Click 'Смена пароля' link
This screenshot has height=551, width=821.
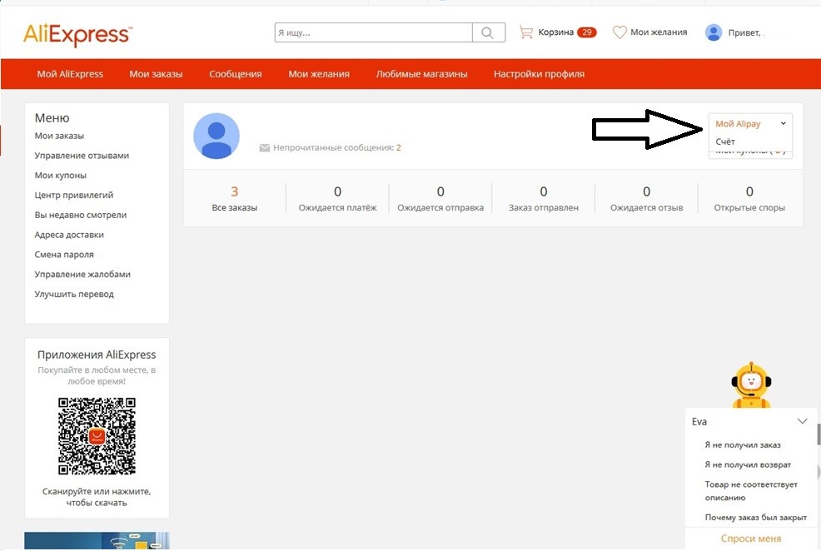click(64, 255)
